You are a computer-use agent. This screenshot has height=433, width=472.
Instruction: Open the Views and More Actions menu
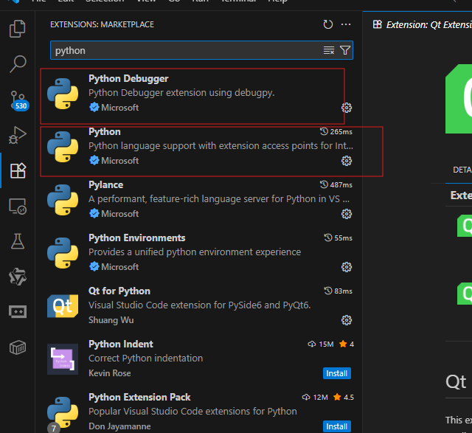[346, 24]
